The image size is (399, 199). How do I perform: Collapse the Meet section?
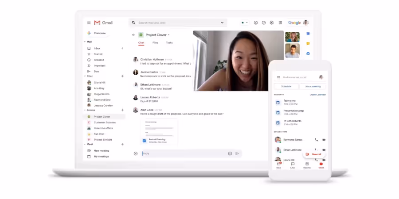[x=85, y=144]
